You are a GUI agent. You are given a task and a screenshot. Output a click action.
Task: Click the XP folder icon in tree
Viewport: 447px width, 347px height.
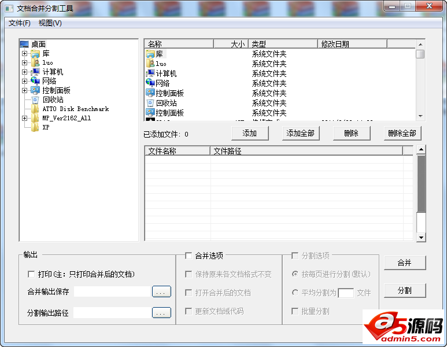[35, 127]
